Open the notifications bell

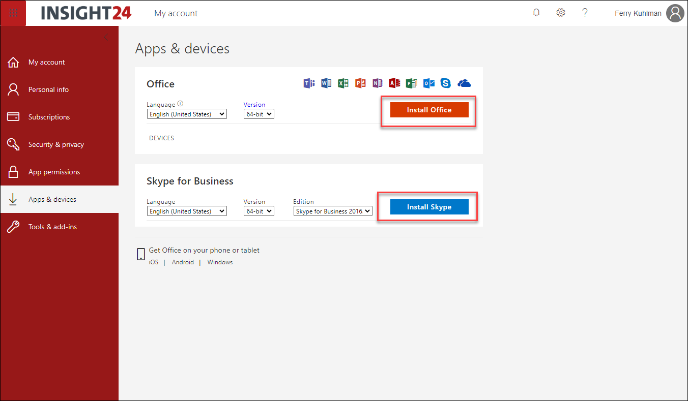(x=536, y=13)
